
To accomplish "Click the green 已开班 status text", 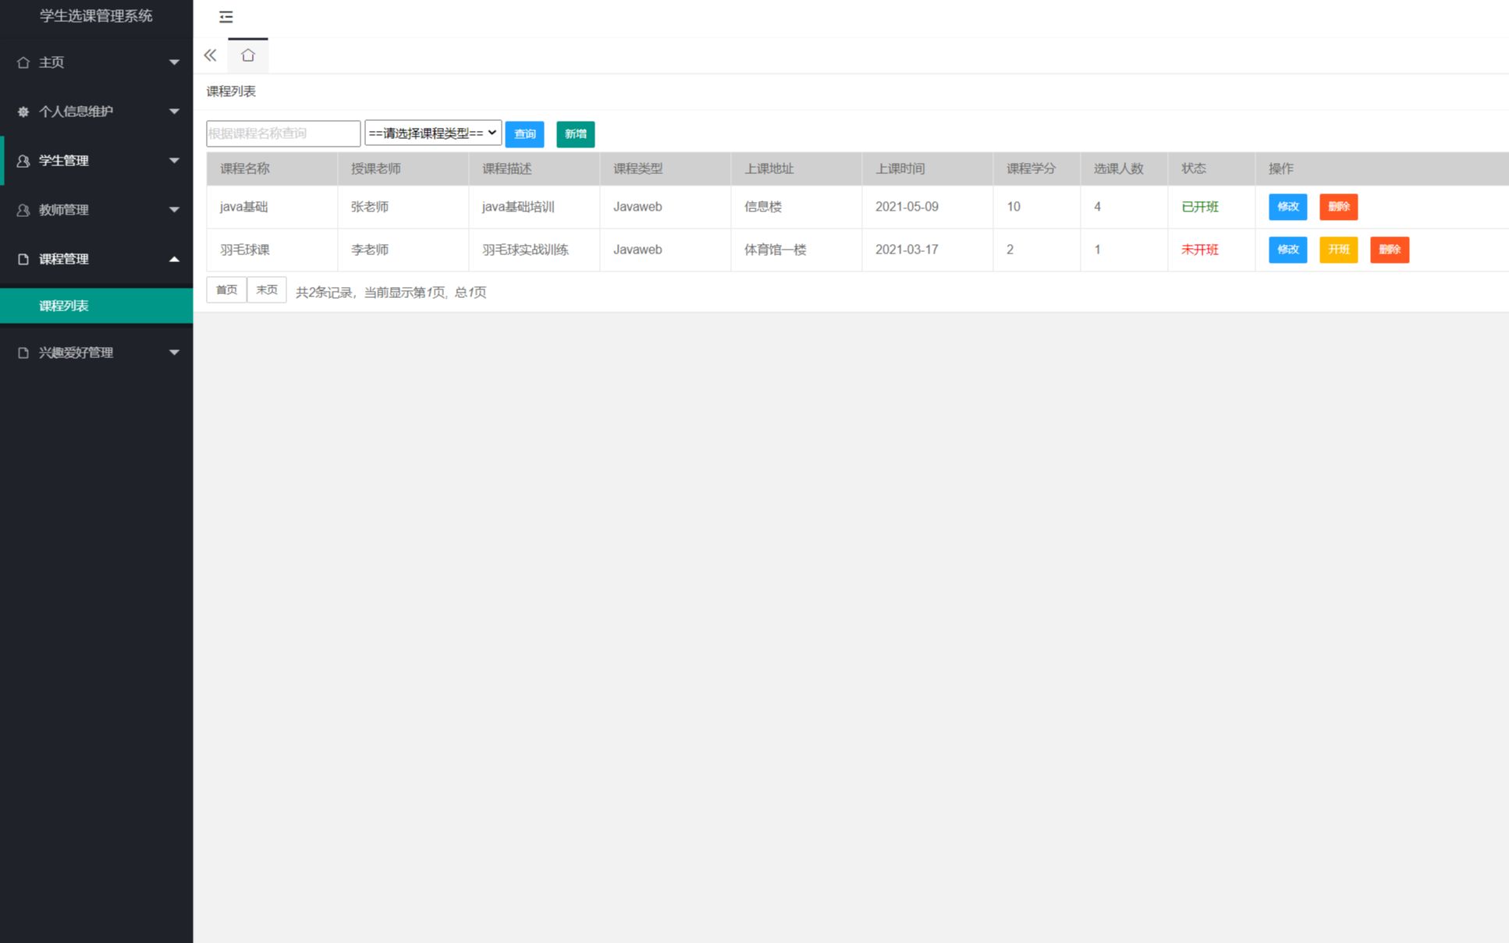I will (x=1200, y=207).
